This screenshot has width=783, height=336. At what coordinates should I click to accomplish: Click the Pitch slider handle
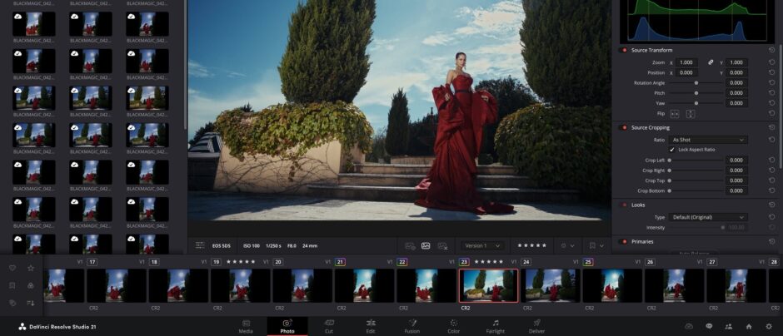(696, 93)
